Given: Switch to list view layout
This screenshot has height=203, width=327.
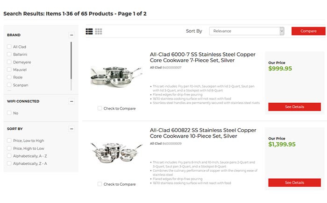Looking at the screenshot, I should coord(89,31).
